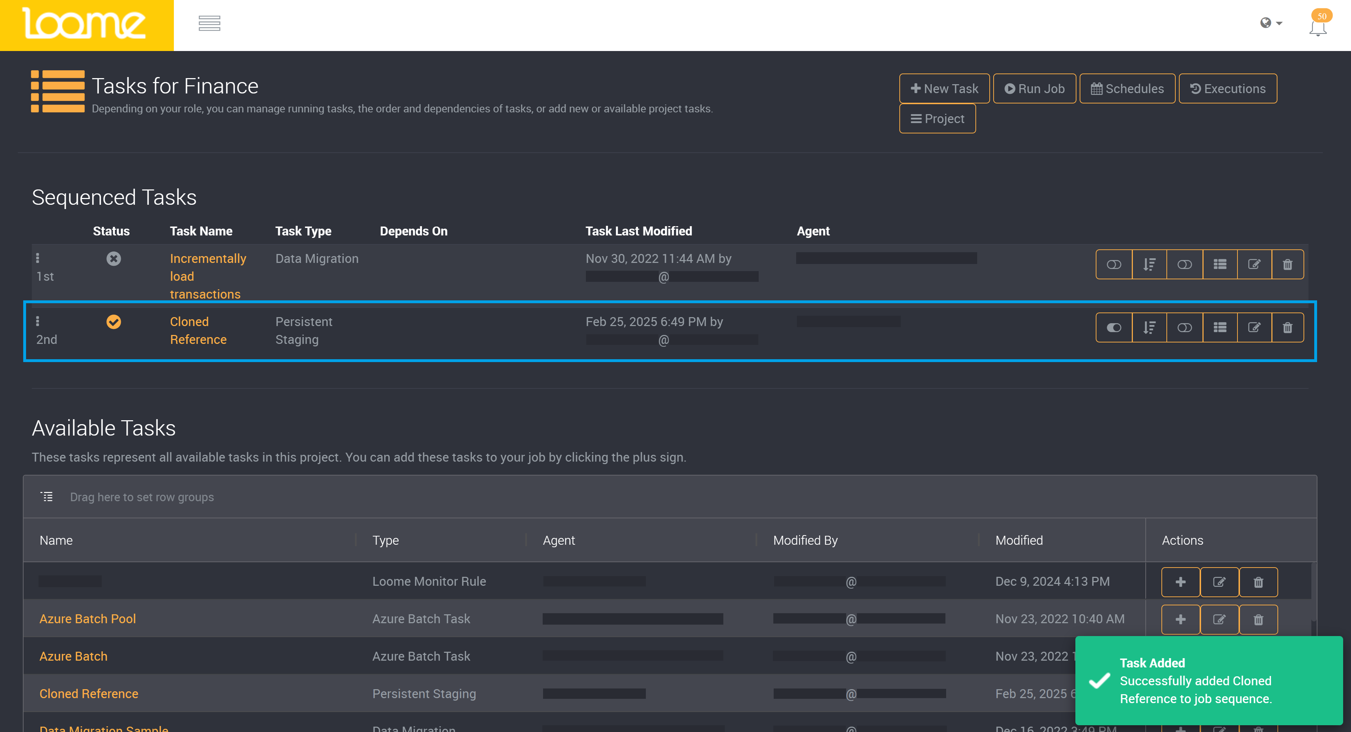The height and width of the screenshot is (732, 1351).
Task: Click the row groups icon in the drag panel
Action: (47, 497)
